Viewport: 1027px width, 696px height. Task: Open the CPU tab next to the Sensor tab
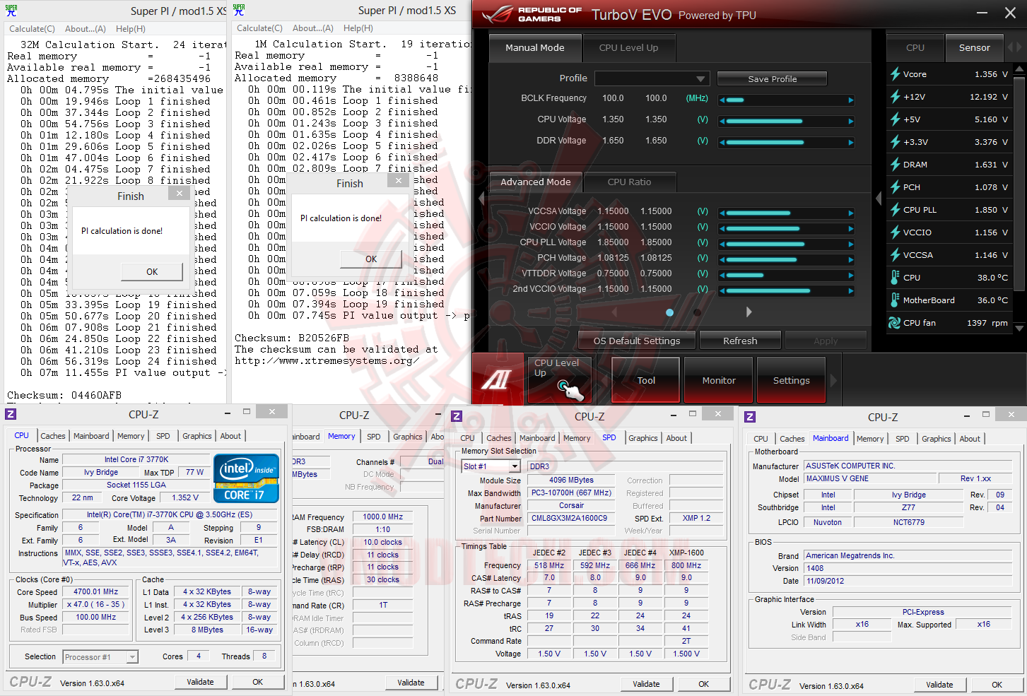point(915,48)
